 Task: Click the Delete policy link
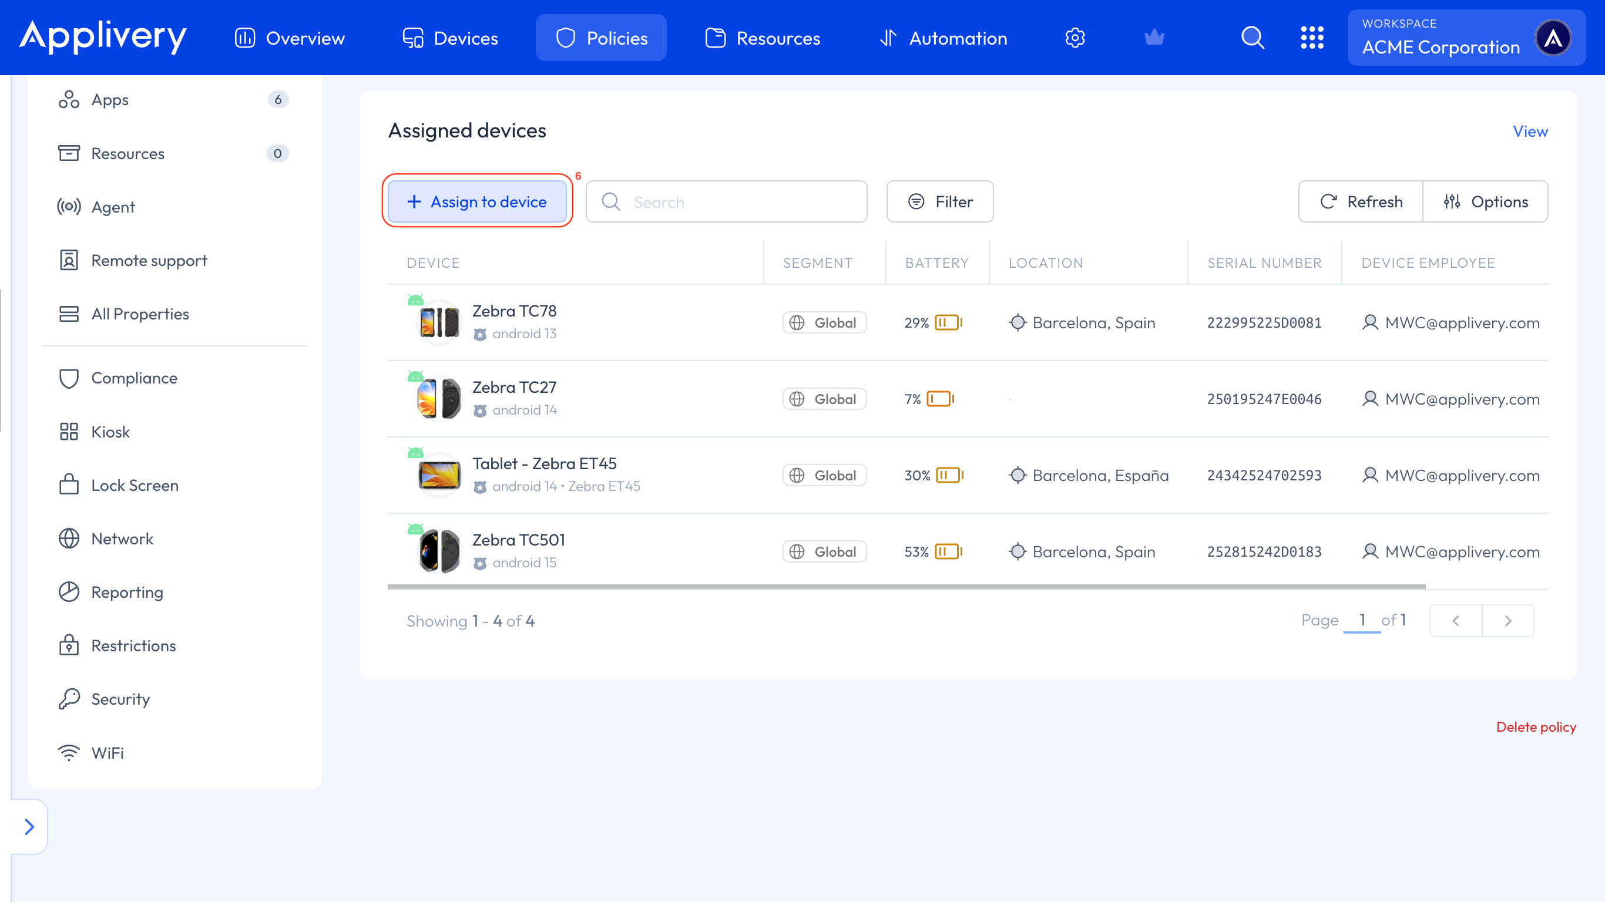1536,727
